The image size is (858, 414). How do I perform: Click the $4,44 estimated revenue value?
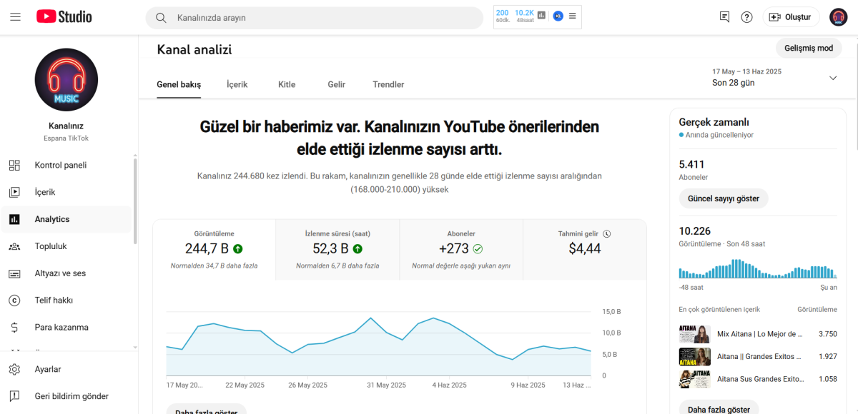pos(585,248)
